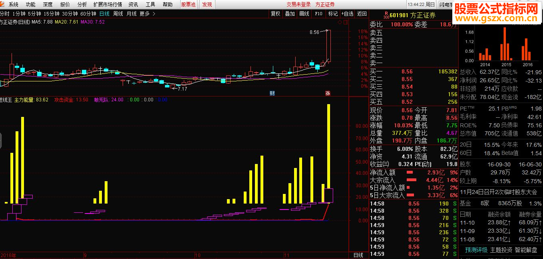Screen dimensions: 543x259
Task: Click the 买二 price 8.55 row
Action: coord(414,79)
